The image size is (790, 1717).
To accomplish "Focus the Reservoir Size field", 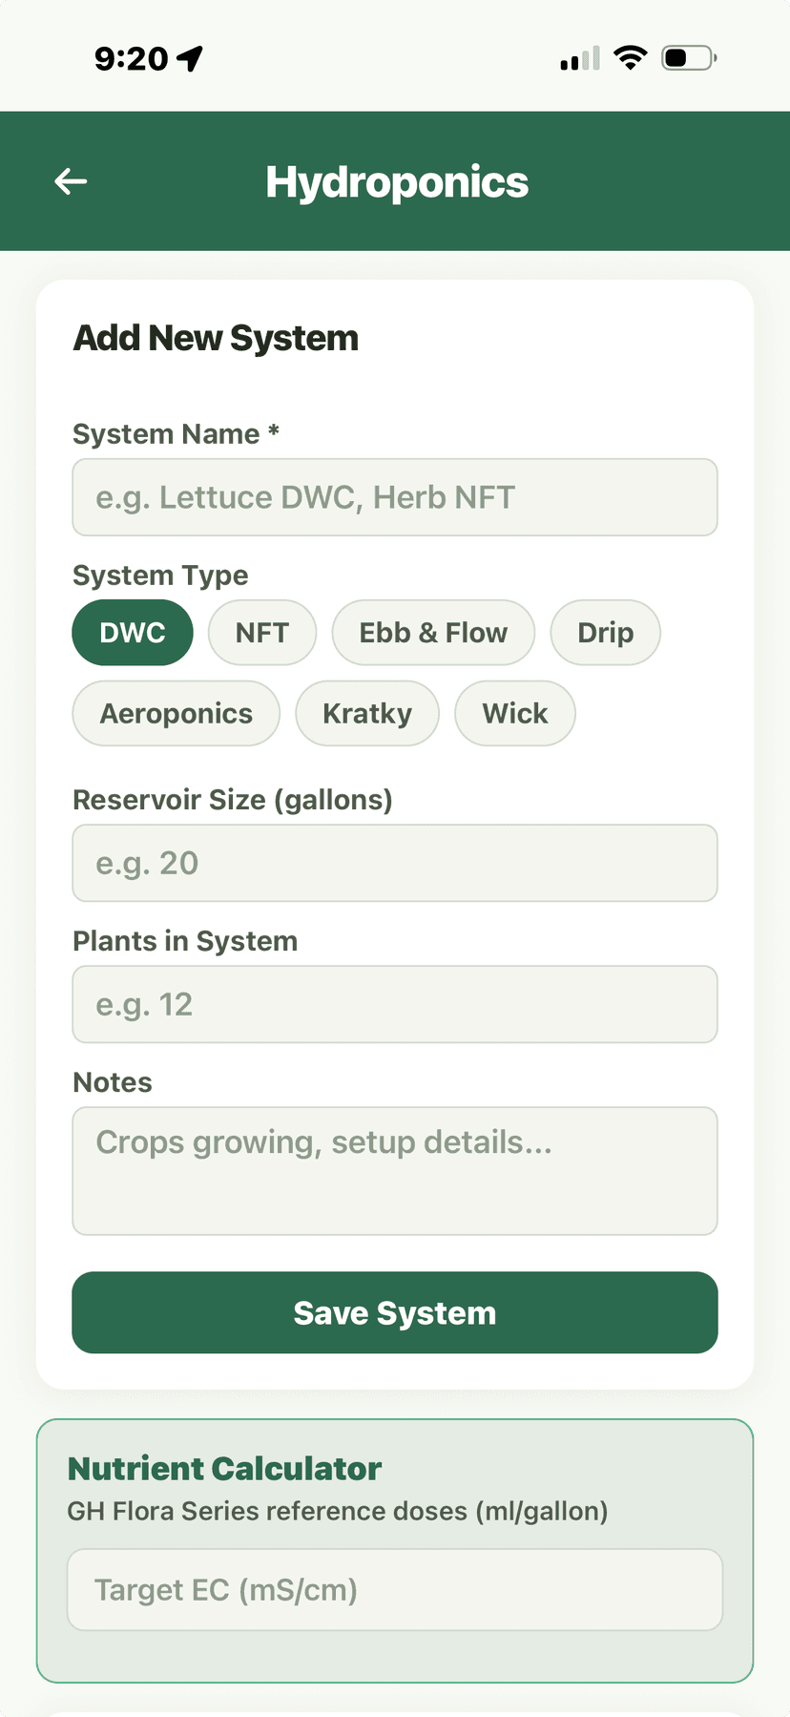I will pos(394,863).
